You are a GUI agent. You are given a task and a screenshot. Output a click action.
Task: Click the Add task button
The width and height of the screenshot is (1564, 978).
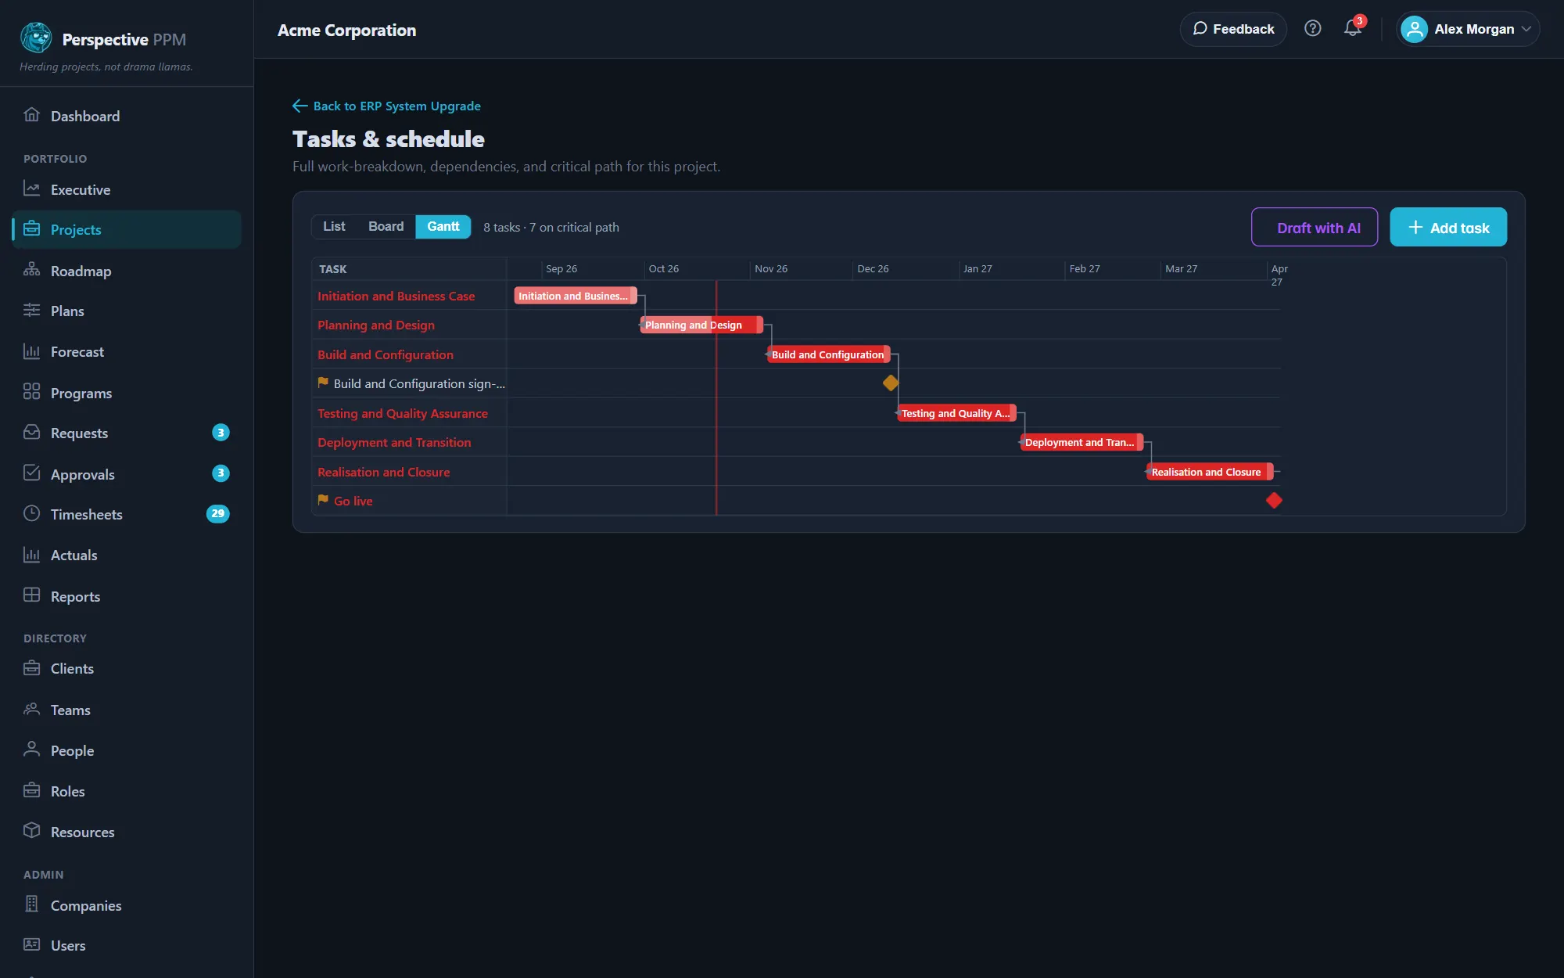(1448, 227)
